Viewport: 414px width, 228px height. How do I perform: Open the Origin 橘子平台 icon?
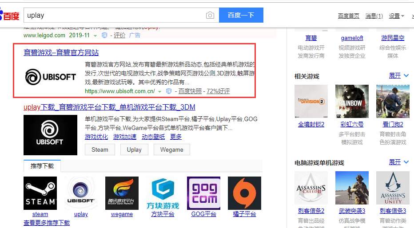pyautogui.click(x=244, y=193)
